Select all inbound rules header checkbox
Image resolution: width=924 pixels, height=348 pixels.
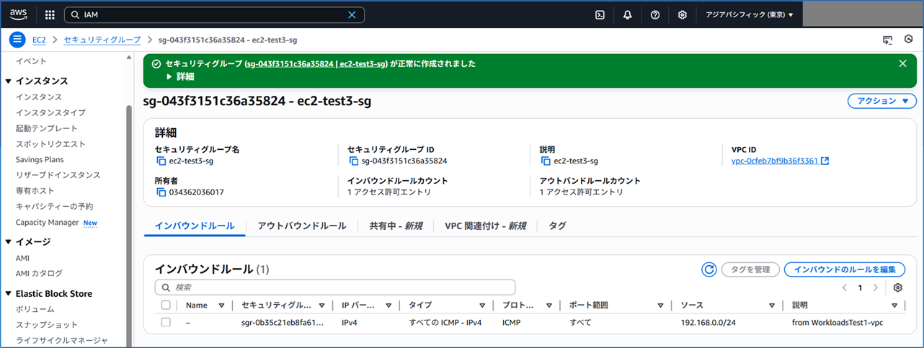166,305
